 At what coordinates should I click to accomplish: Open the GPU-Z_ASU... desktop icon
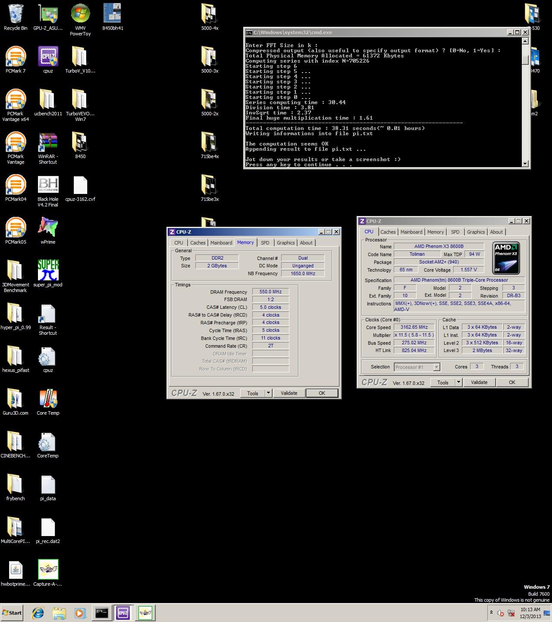coord(48,17)
